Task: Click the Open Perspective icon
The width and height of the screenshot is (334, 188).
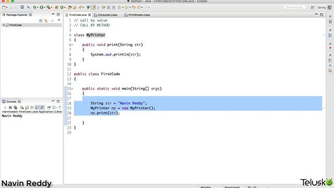Action: 312,7
